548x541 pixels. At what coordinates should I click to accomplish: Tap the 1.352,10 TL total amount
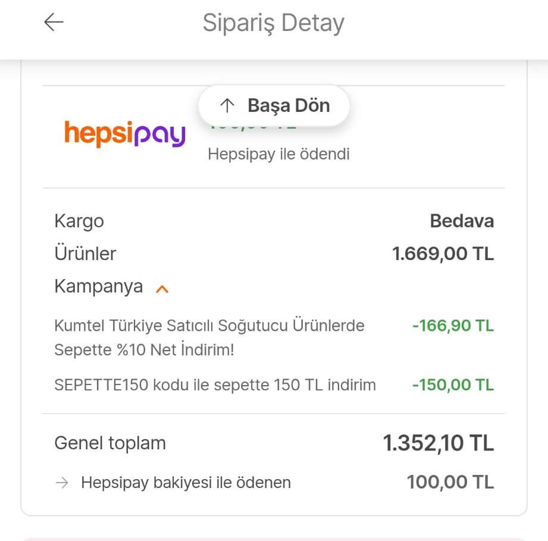pyautogui.click(x=439, y=443)
